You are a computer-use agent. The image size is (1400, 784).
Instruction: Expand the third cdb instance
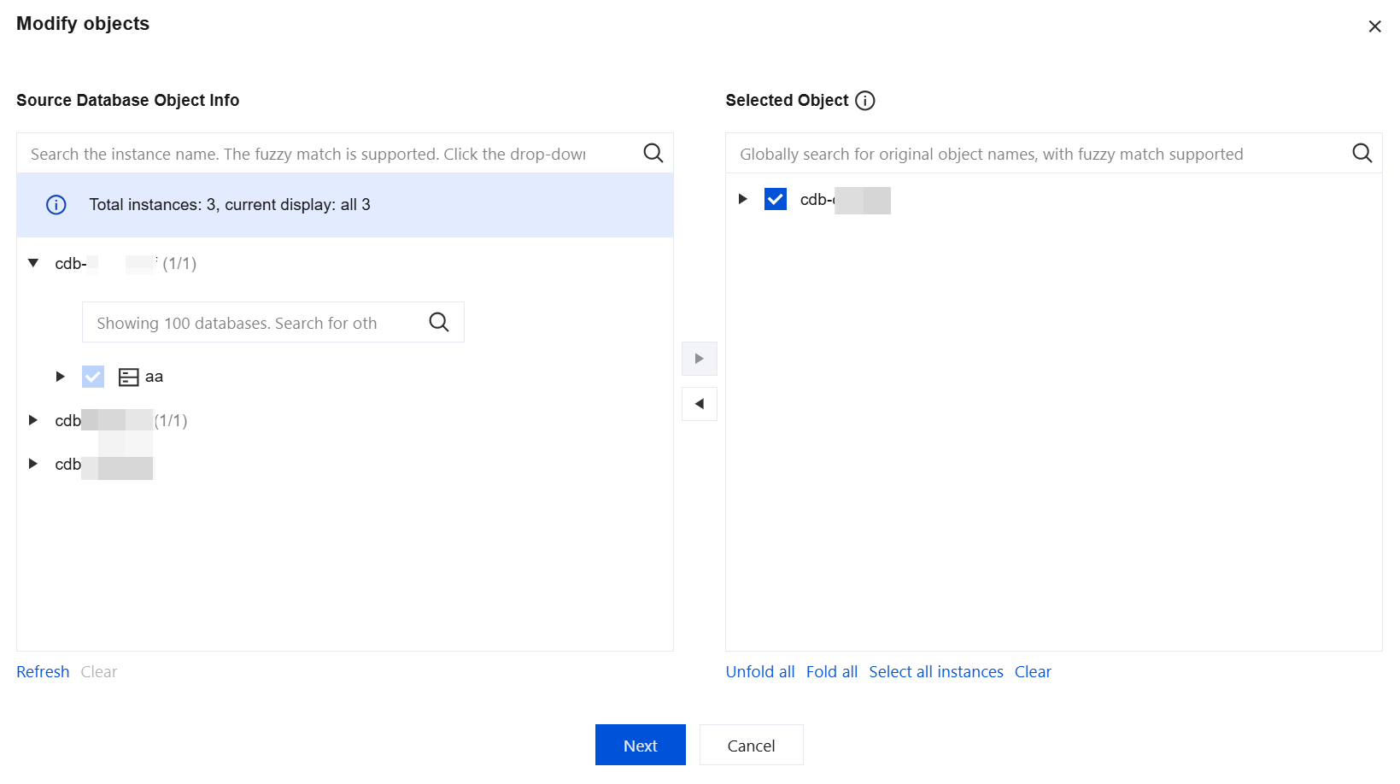click(33, 464)
